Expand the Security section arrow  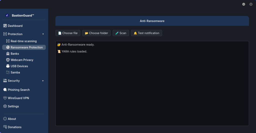[43, 81]
